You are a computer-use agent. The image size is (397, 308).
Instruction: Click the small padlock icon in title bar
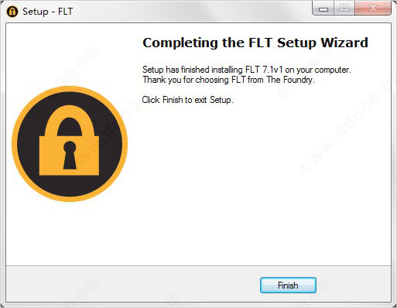click(x=12, y=12)
